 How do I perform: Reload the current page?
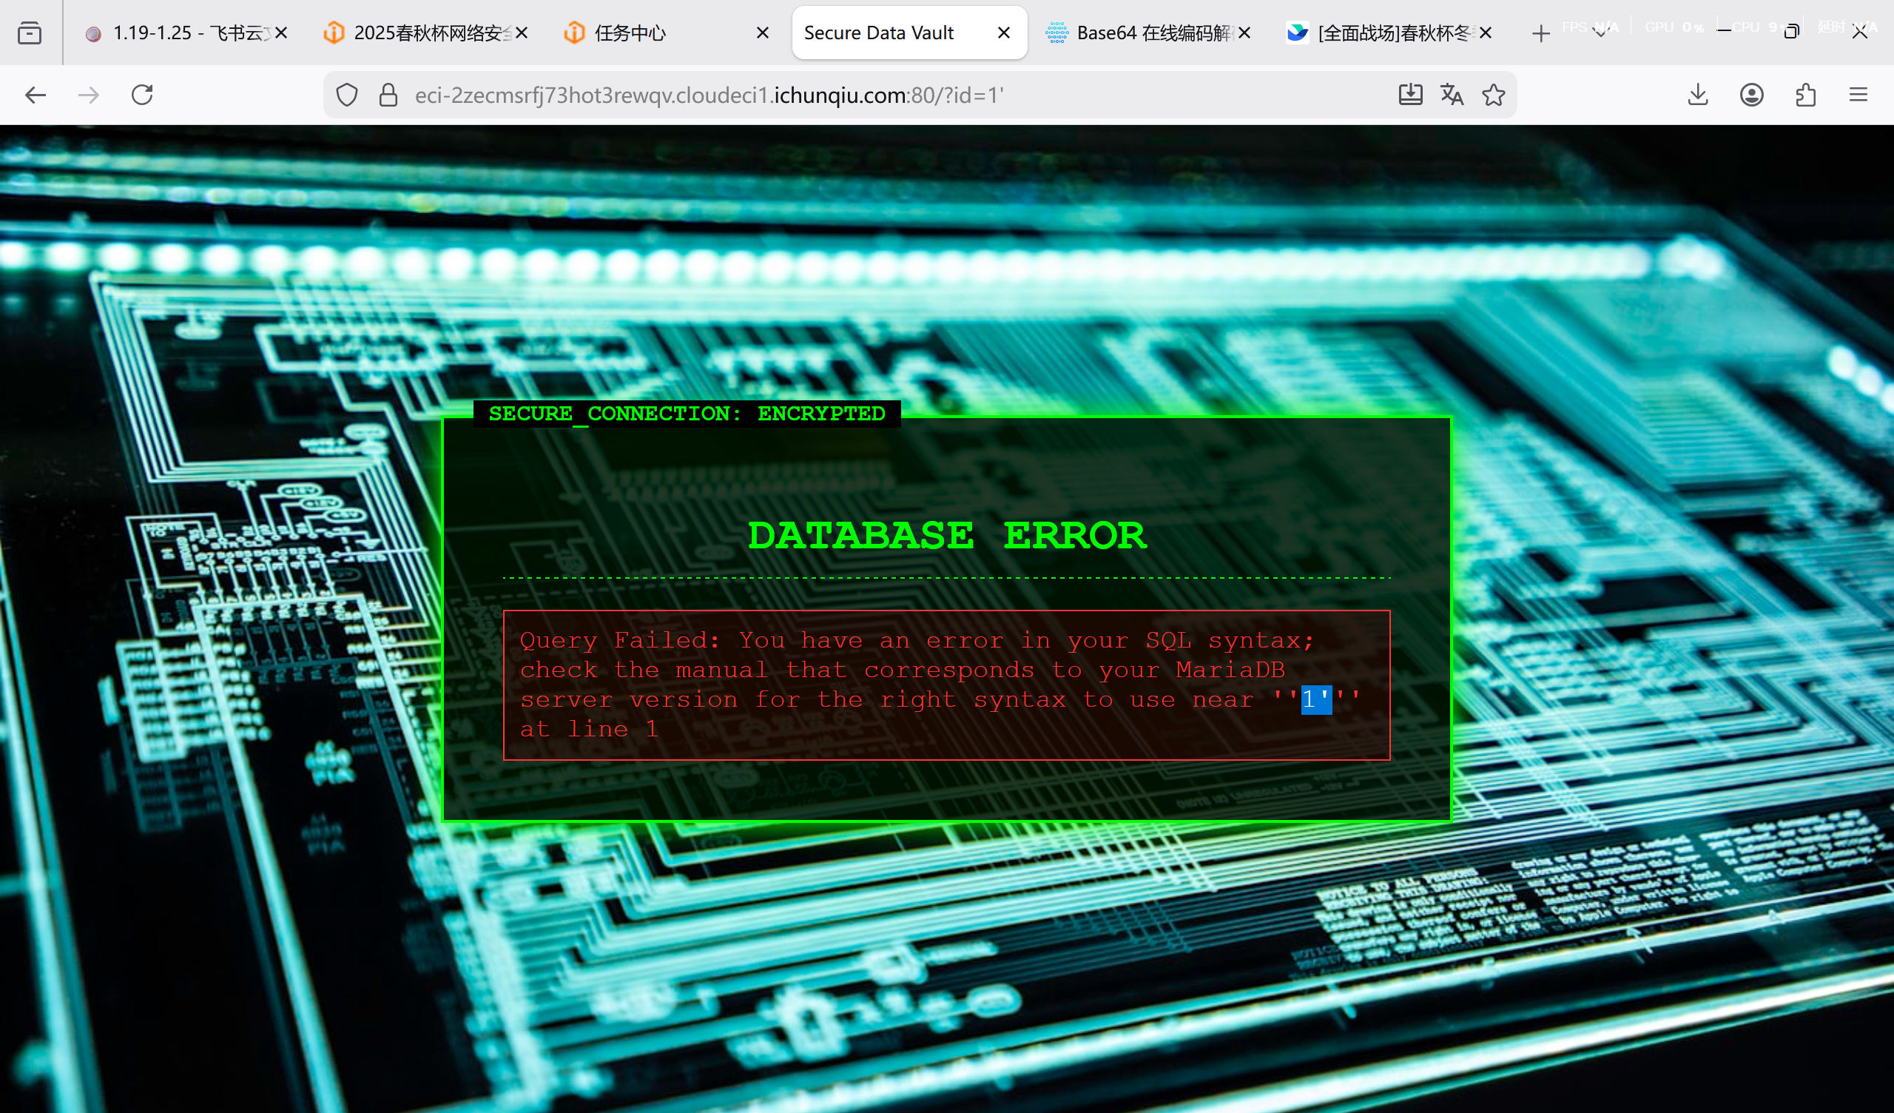coord(142,95)
